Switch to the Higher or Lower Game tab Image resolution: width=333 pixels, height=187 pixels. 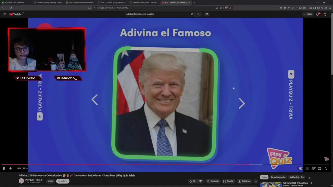coord(144,3)
